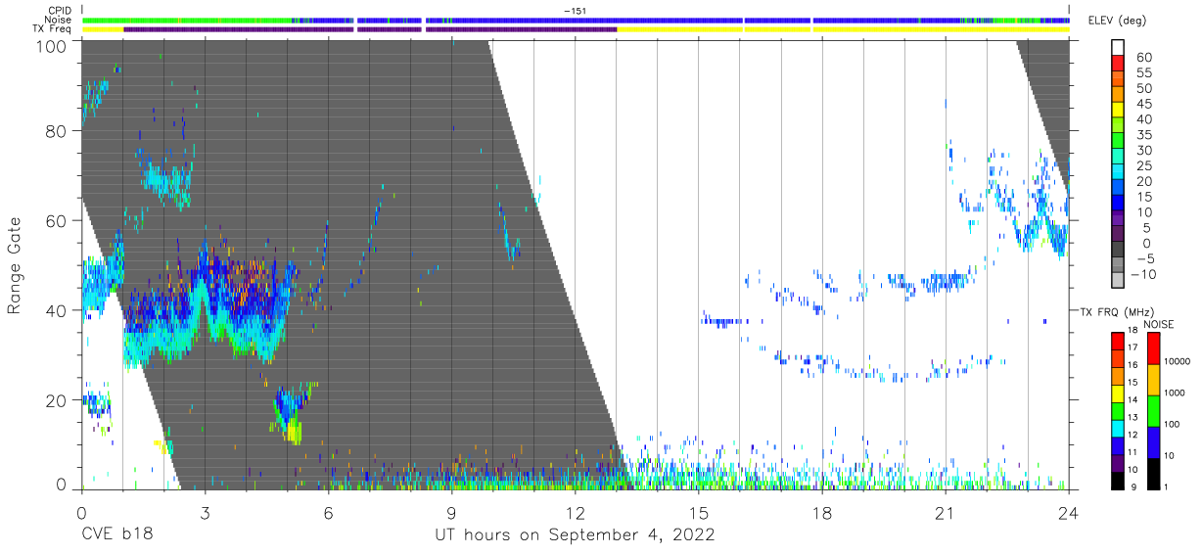Click range gate tick label 80
Viewport: 1202px width, 555px height.
[x=55, y=132]
